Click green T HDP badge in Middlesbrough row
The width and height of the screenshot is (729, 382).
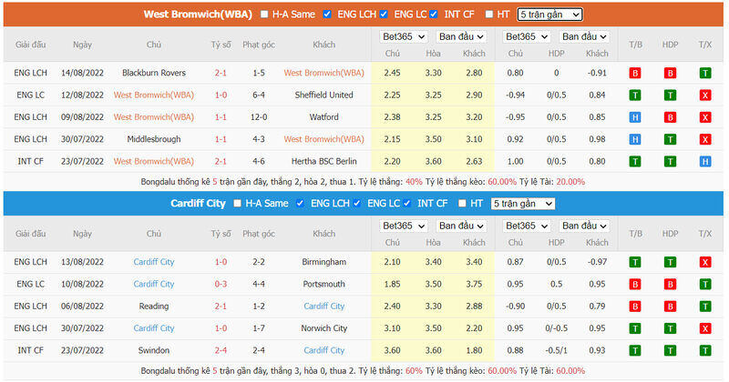point(670,139)
